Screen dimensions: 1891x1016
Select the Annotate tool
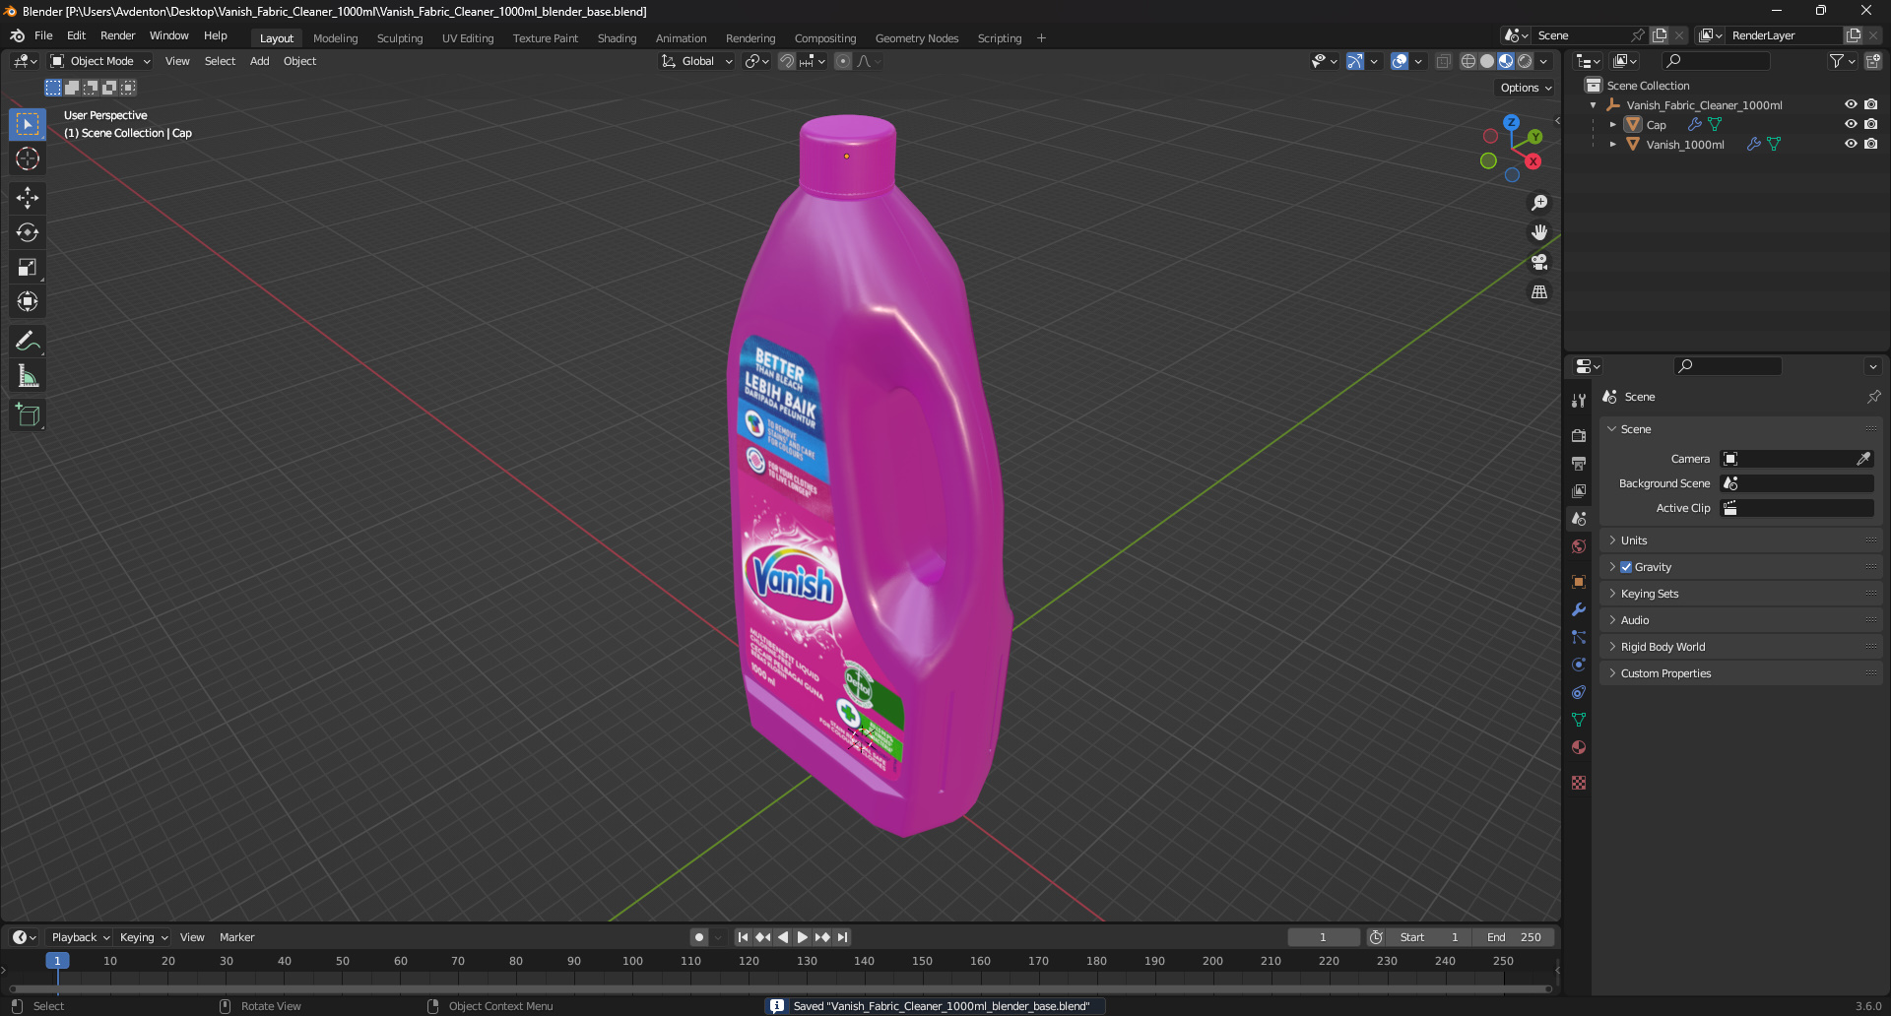click(28, 342)
